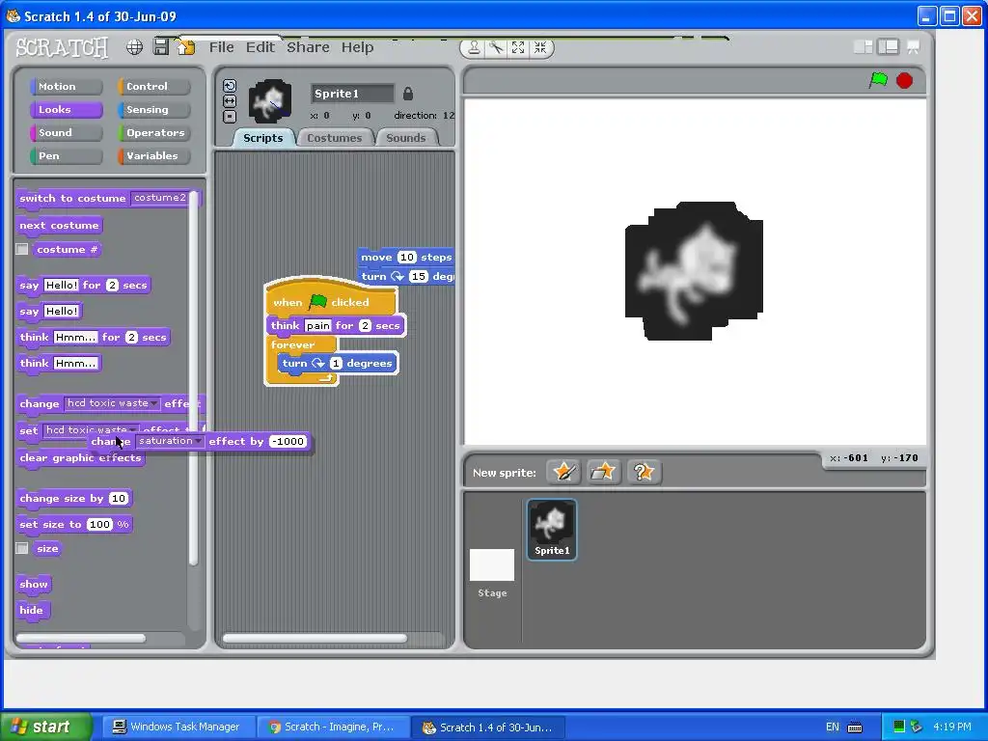Switch to Windows Task Manager in taskbar

178,727
